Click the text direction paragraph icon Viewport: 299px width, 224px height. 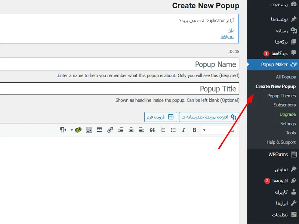63,130
